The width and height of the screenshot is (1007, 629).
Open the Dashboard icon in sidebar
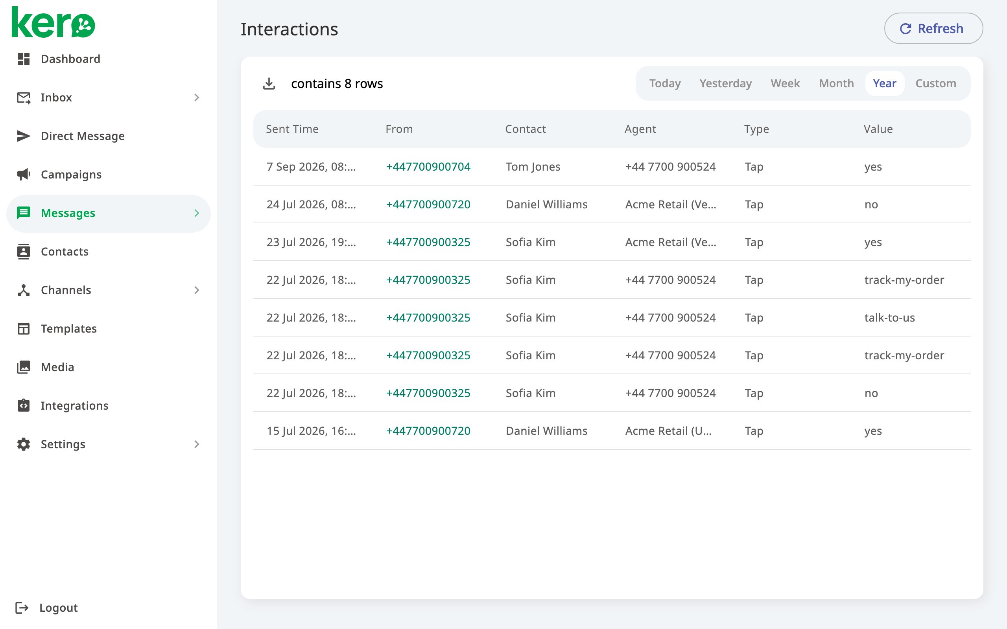[x=24, y=59]
